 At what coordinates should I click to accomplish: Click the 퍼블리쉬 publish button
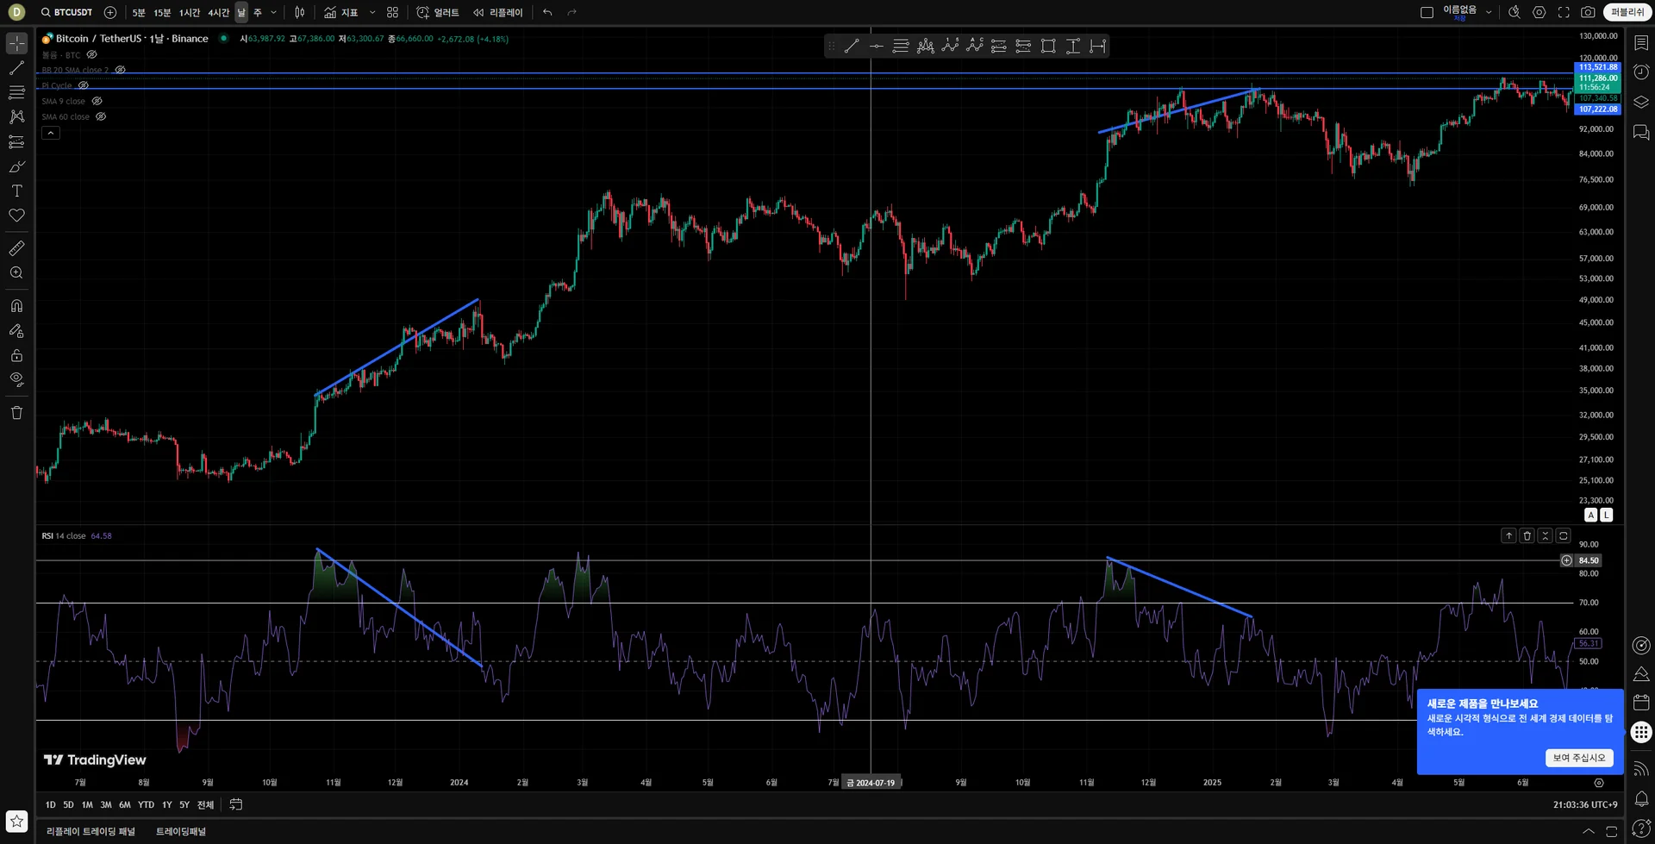tap(1627, 12)
